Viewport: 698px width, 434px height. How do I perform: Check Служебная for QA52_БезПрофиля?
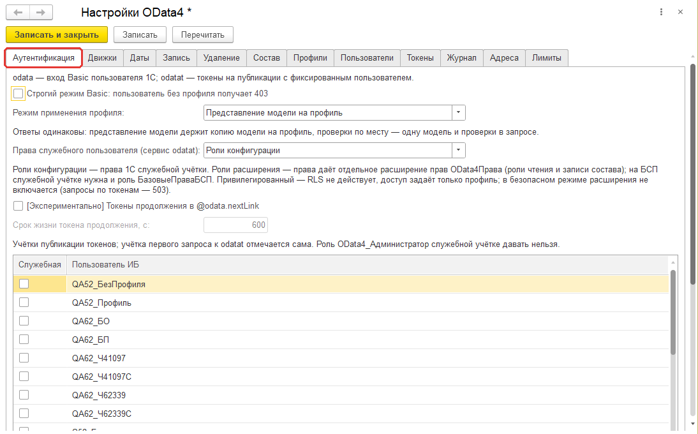point(24,284)
